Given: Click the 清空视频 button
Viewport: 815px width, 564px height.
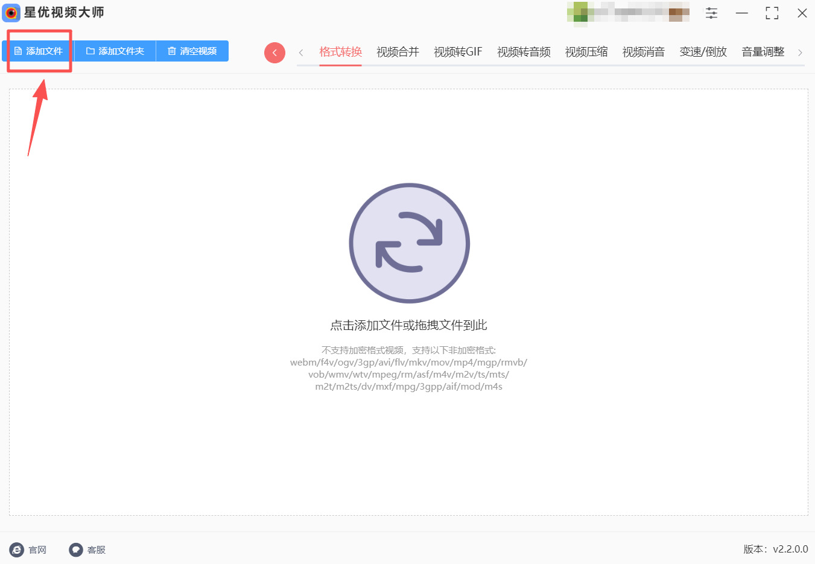Looking at the screenshot, I should [x=192, y=51].
